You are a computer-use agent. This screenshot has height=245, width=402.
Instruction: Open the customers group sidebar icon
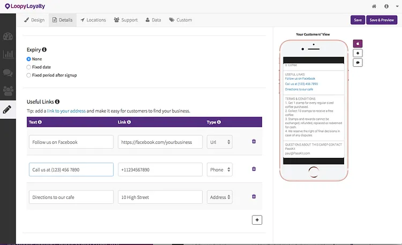click(8, 91)
